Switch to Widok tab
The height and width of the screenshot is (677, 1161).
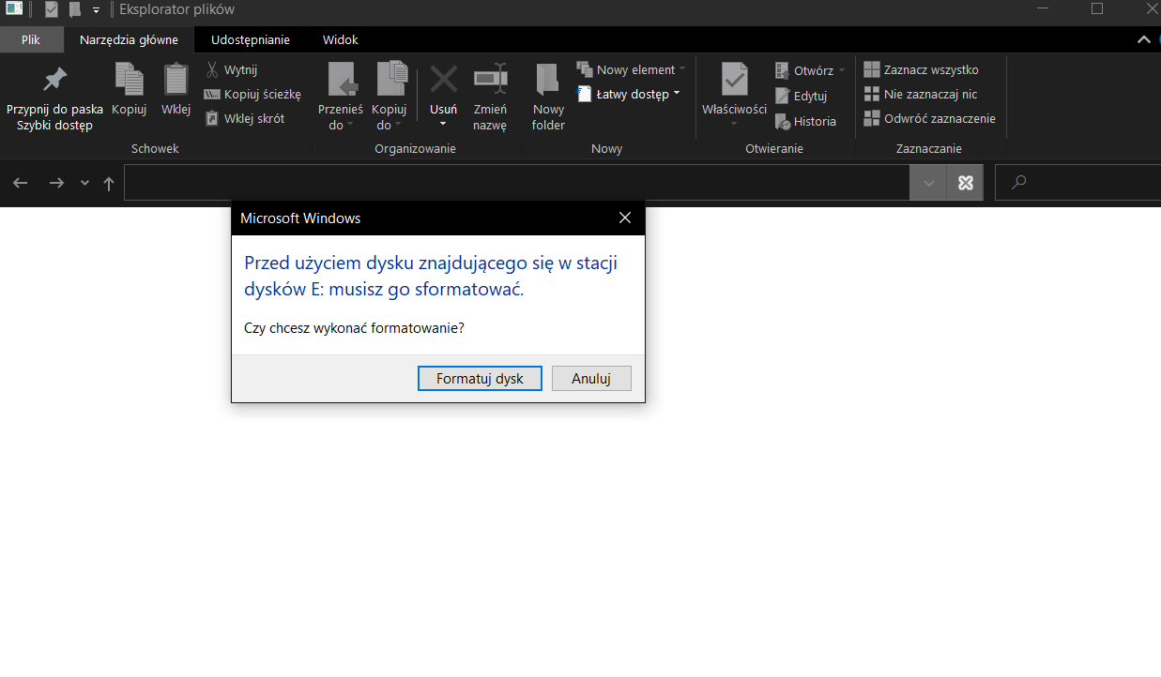click(341, 39)
